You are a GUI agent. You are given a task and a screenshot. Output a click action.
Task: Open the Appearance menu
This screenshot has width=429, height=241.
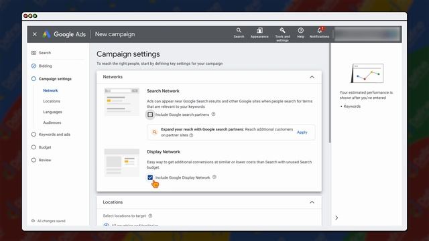click(x=259, y=33)
